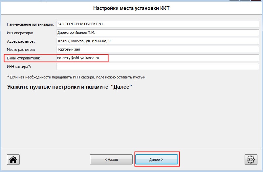Focus the "Наименование организации" input field
Screen dimensions: 263x172
point(158,24)
